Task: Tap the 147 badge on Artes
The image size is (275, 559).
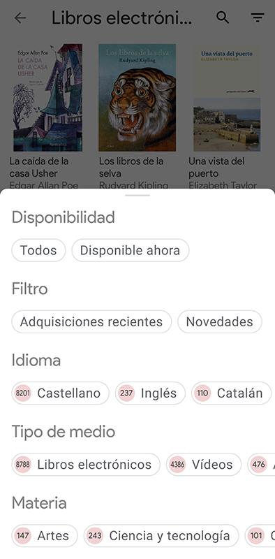Action: [x=23, y=536]
